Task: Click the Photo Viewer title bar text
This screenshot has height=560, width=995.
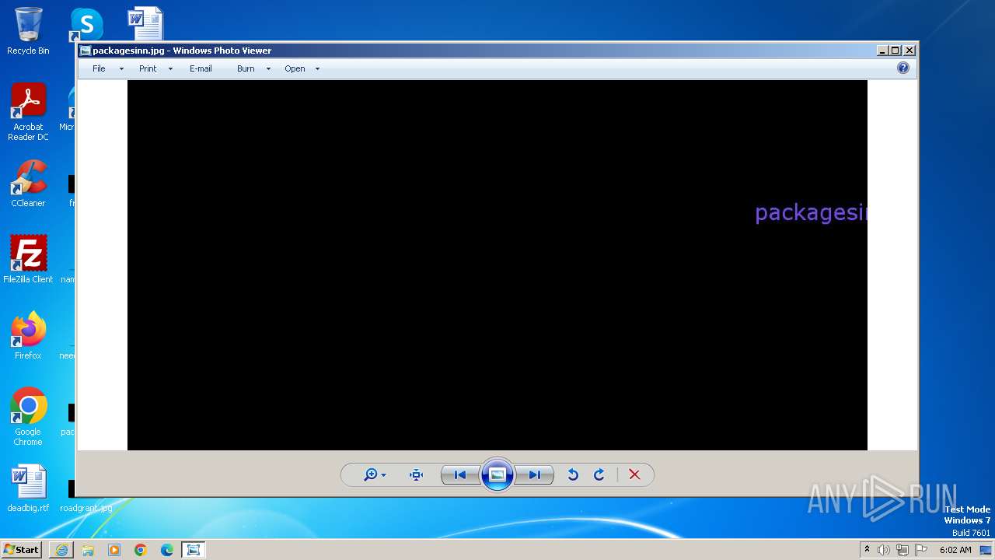Action: click(182, 51)
